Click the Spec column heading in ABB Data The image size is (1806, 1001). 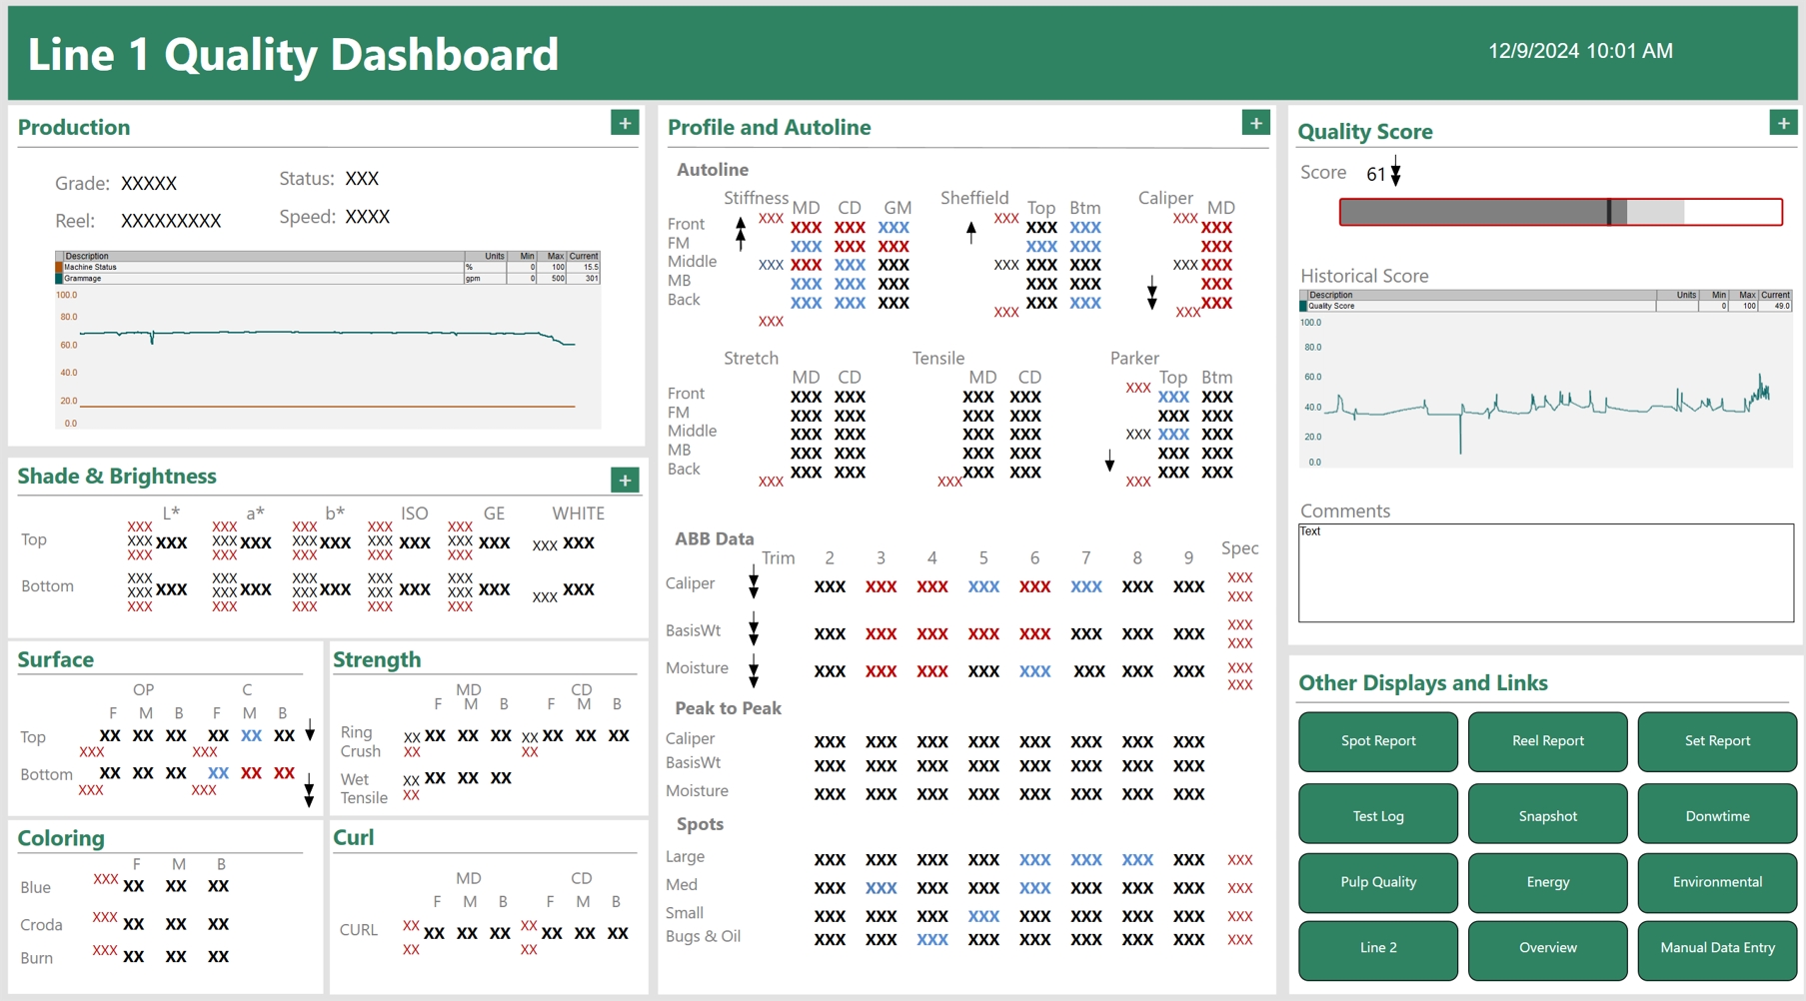pyautogui.click(x=1239, y=548)
